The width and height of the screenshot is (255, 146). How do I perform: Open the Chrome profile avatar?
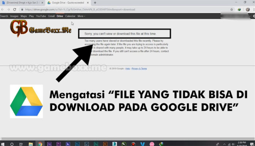pos(248,9)
